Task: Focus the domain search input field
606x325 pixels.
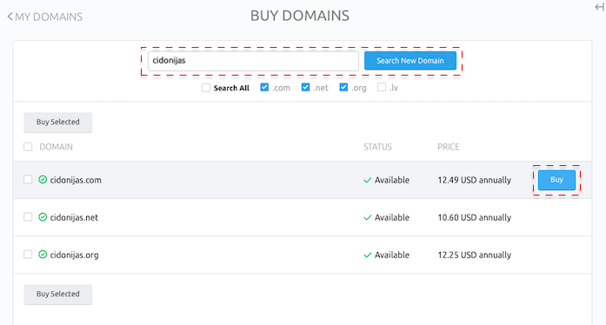Action: (x=253, y=61)
